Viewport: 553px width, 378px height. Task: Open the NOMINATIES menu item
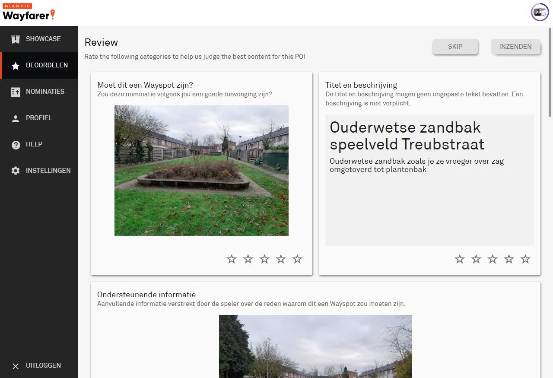pos(45,92)
